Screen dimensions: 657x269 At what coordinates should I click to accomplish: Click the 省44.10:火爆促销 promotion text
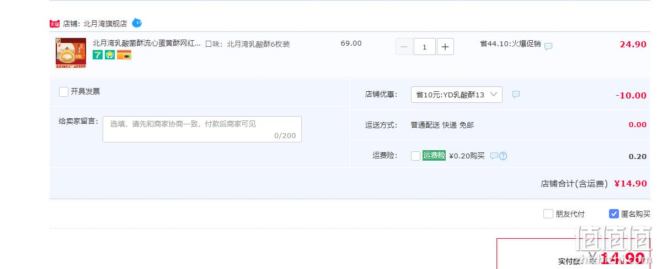(x=510, y=44)
